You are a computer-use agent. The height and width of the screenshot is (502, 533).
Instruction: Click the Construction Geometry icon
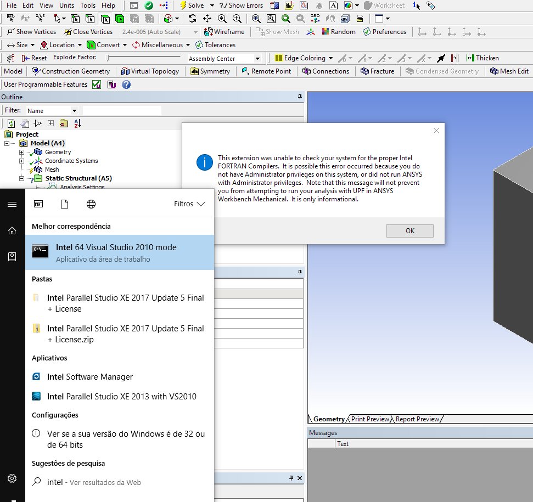pyautogui.click(x=36, y=71)
